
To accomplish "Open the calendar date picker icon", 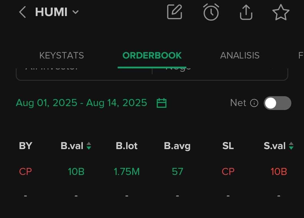I will 162,103.
